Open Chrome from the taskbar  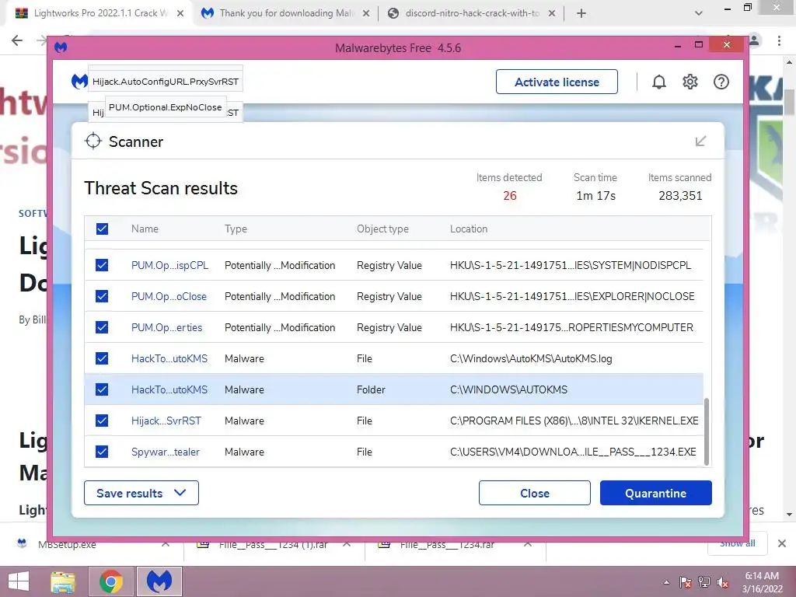click(x=111, y=581)
